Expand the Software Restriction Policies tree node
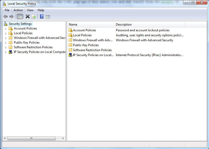The image size is (209, 149). pyautogui.click(x=6, y=47)
